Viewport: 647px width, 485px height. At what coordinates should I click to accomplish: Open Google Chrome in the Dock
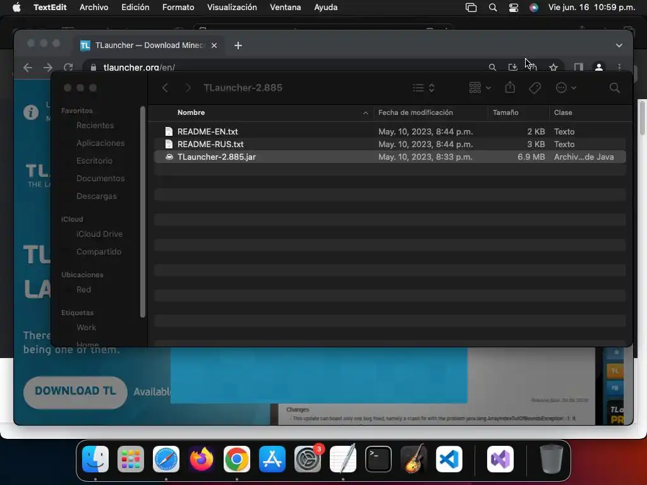(237, 459)
